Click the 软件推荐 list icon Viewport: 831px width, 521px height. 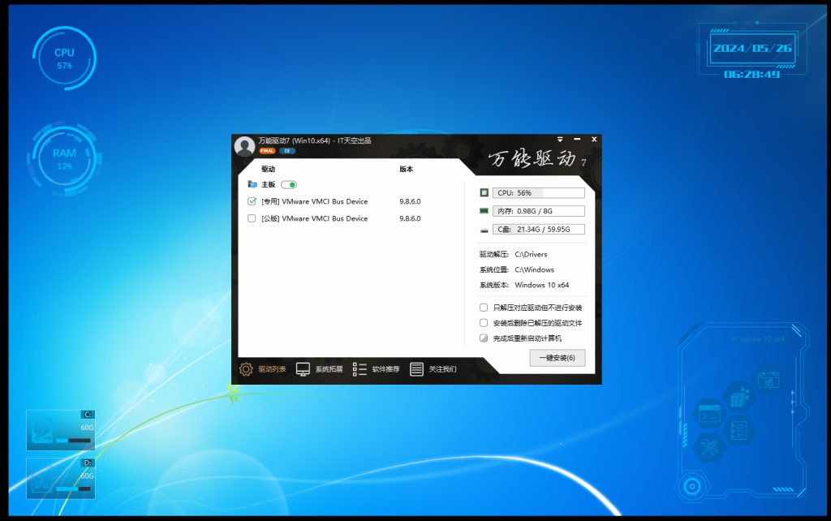click(x=360, y=369)
